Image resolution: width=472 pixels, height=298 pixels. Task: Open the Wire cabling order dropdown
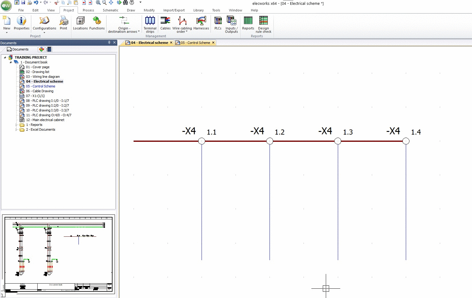pyautogui.click(x=187, y=32)
